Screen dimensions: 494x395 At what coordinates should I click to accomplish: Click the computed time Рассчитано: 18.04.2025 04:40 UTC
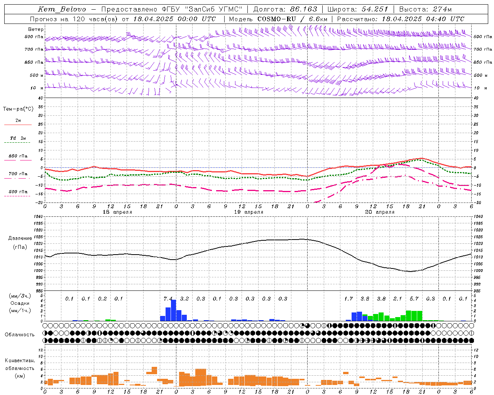(401, 19)
